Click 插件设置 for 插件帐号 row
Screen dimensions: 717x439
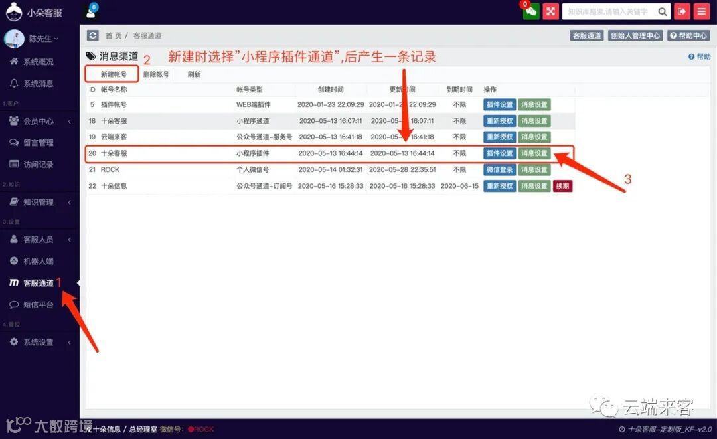pyautogui.click(x=499, y=105)
